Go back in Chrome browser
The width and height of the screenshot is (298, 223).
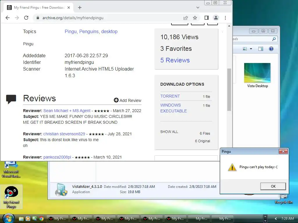tap(8, 18)
